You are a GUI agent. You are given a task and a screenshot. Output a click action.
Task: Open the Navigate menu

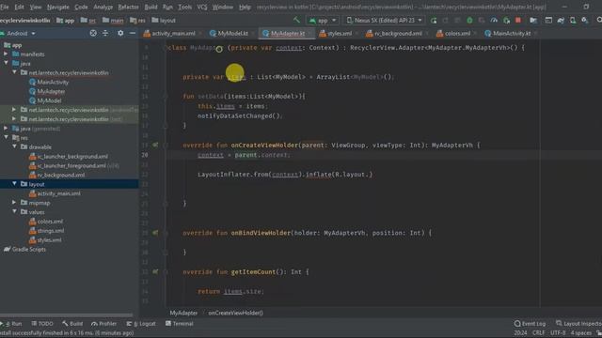click(x=58, y=7)
